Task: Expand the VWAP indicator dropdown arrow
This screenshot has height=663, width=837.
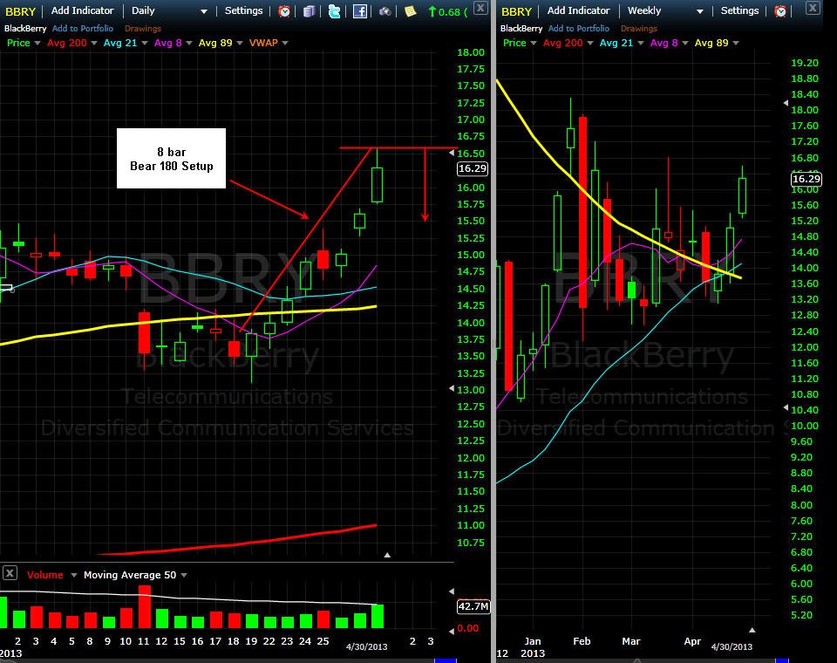Action: click(x=285, y=44)
